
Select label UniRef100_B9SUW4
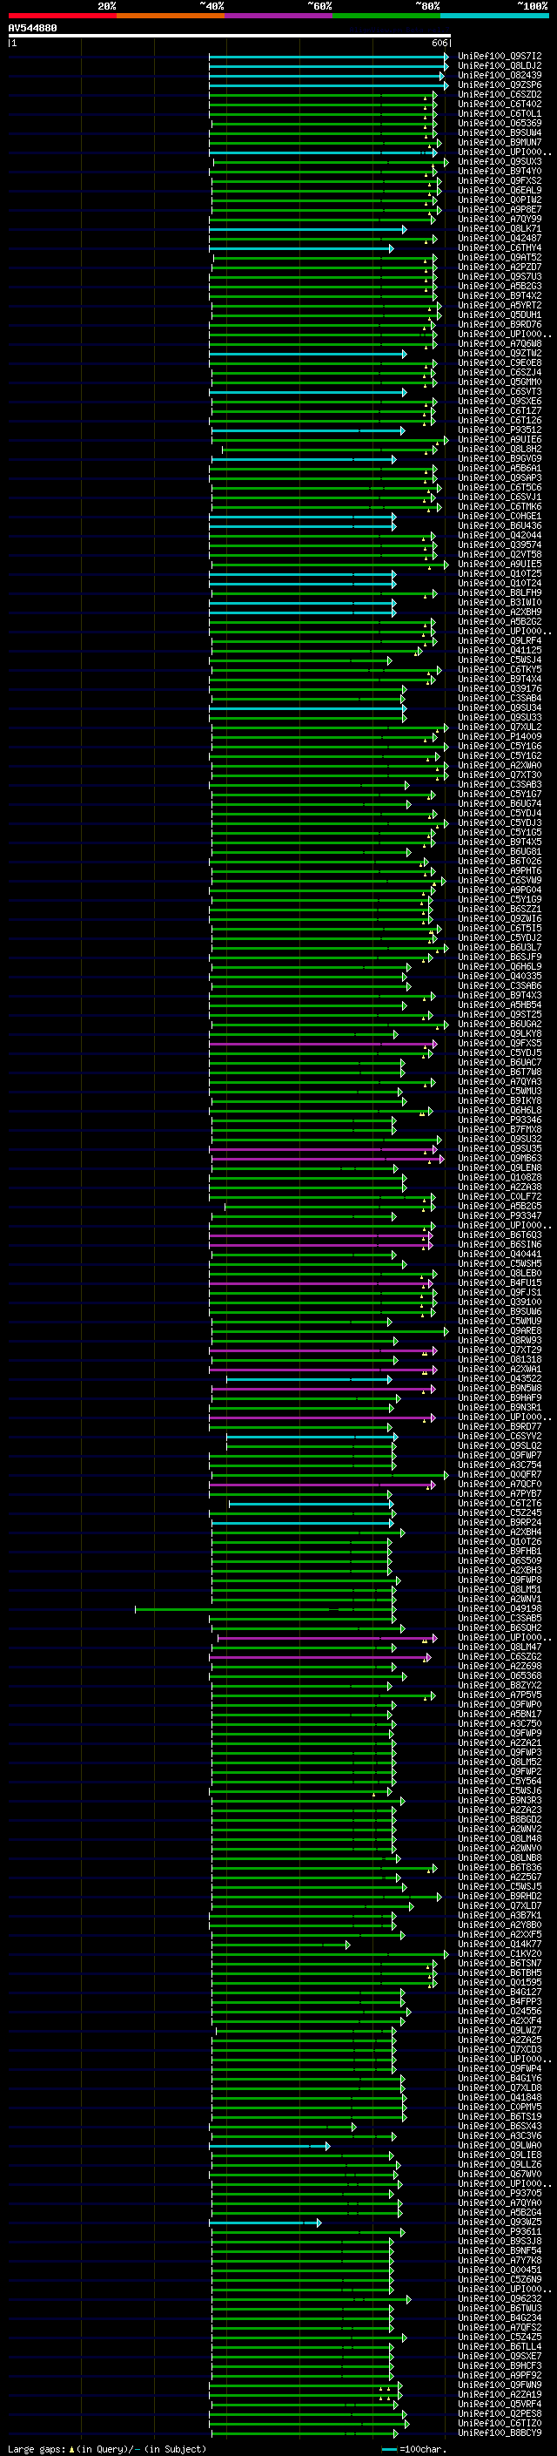(x=500, y=132)
